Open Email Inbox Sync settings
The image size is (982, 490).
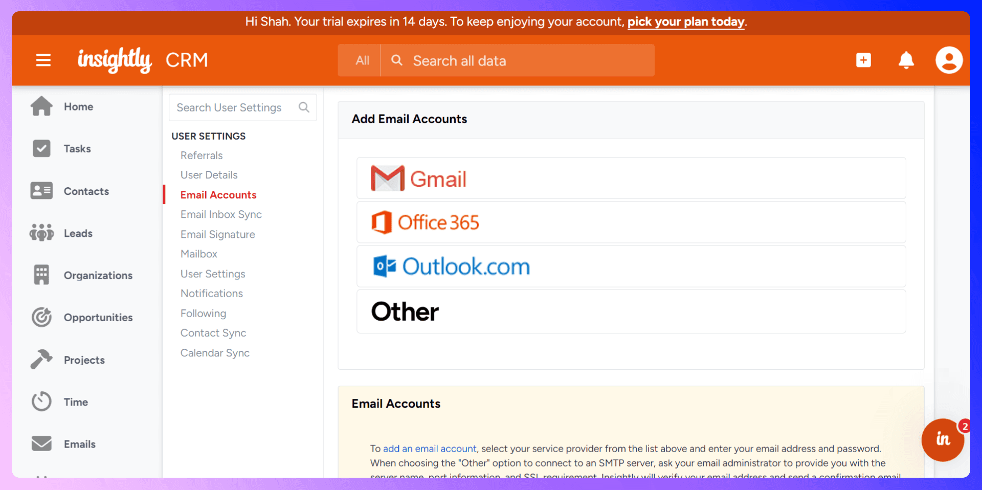coord(221,214)
